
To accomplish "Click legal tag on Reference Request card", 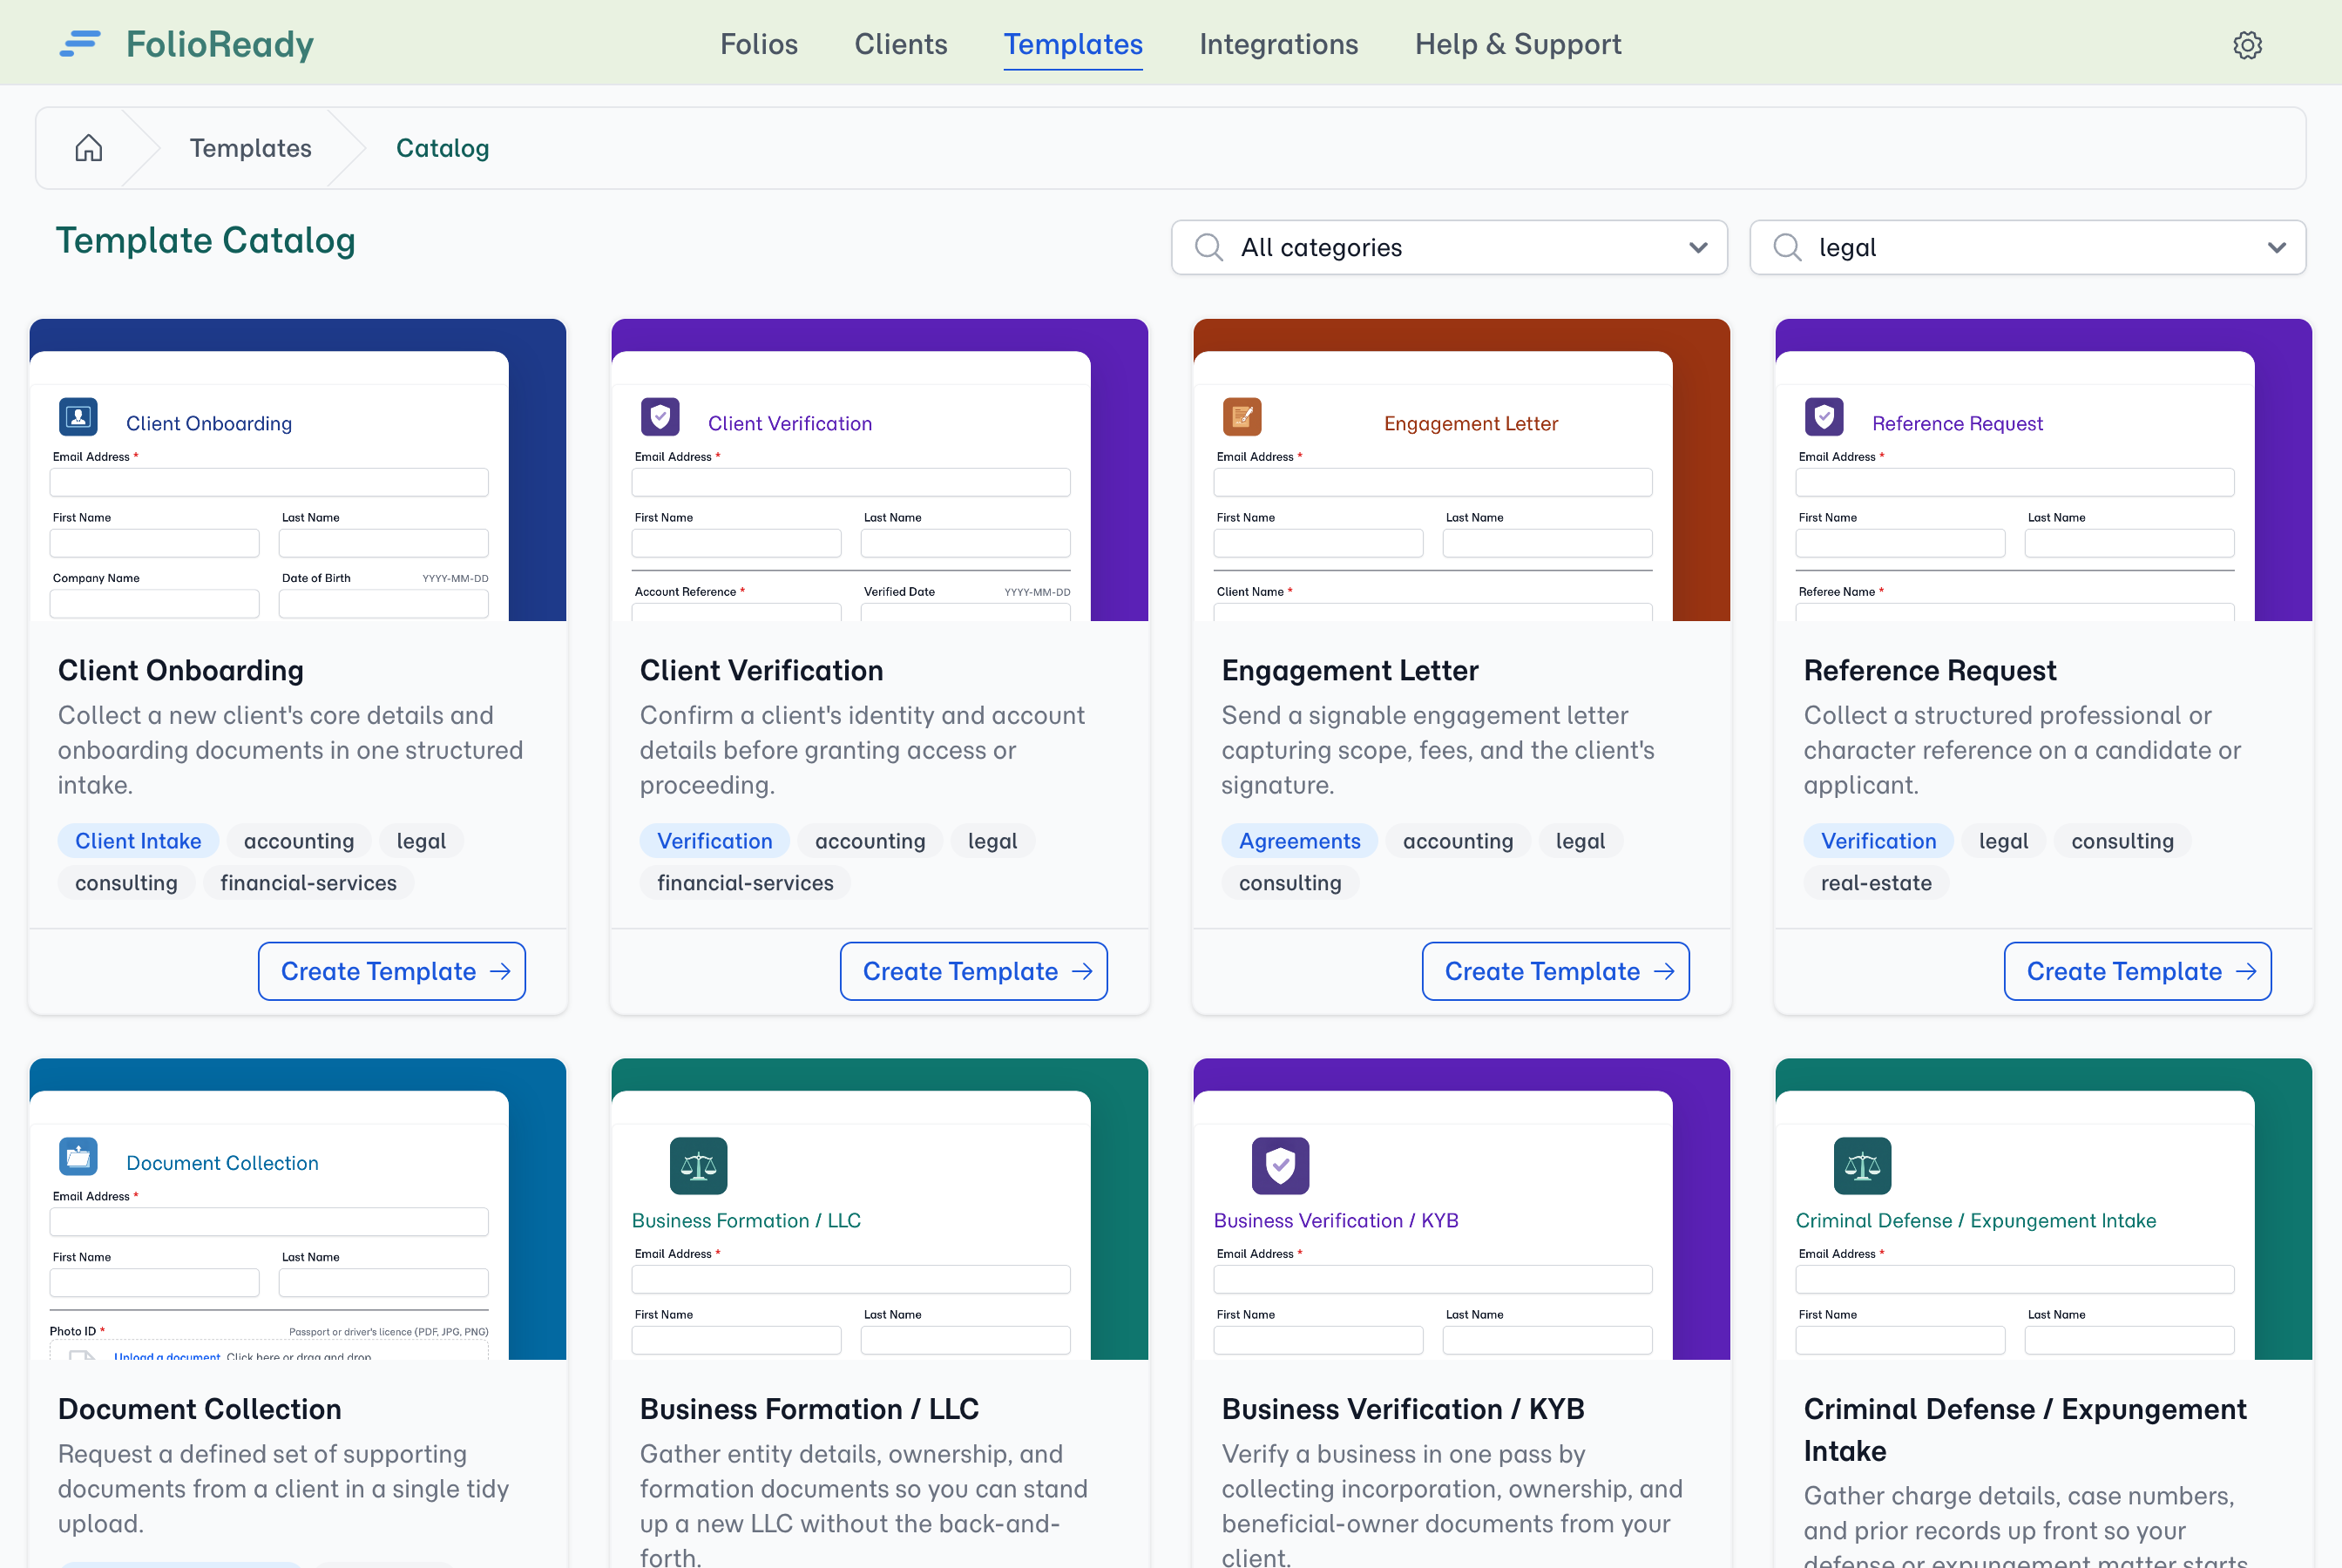I will 2004,841.
